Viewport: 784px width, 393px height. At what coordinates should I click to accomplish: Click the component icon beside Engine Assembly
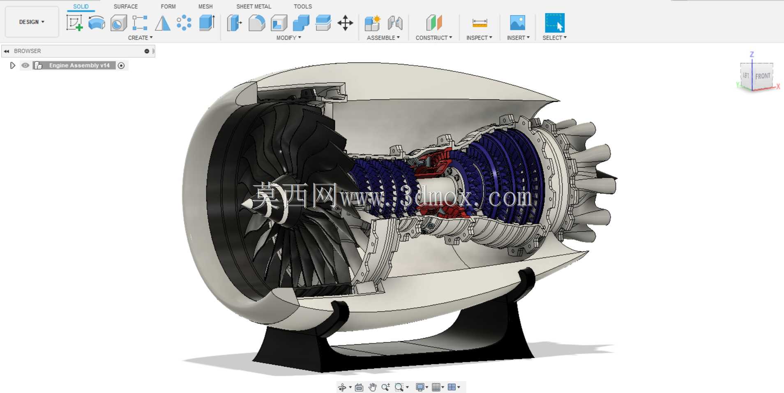[38, 65]
